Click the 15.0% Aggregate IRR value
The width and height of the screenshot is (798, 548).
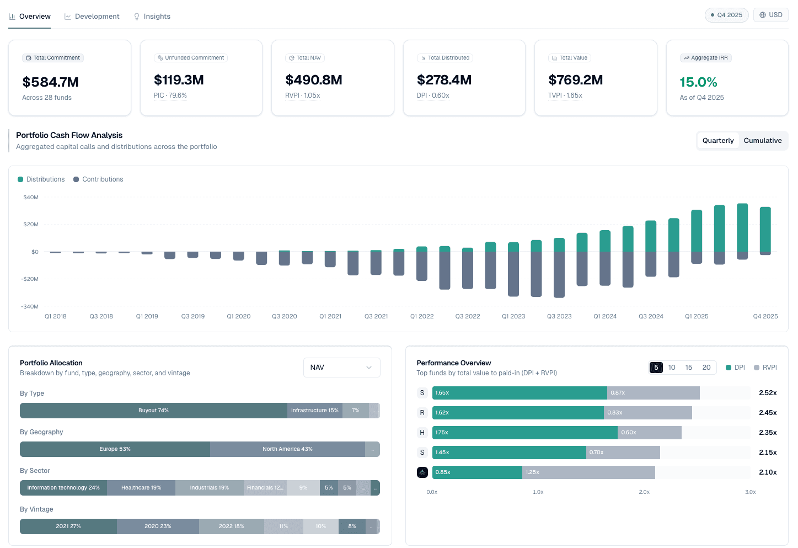pos(698,82)
